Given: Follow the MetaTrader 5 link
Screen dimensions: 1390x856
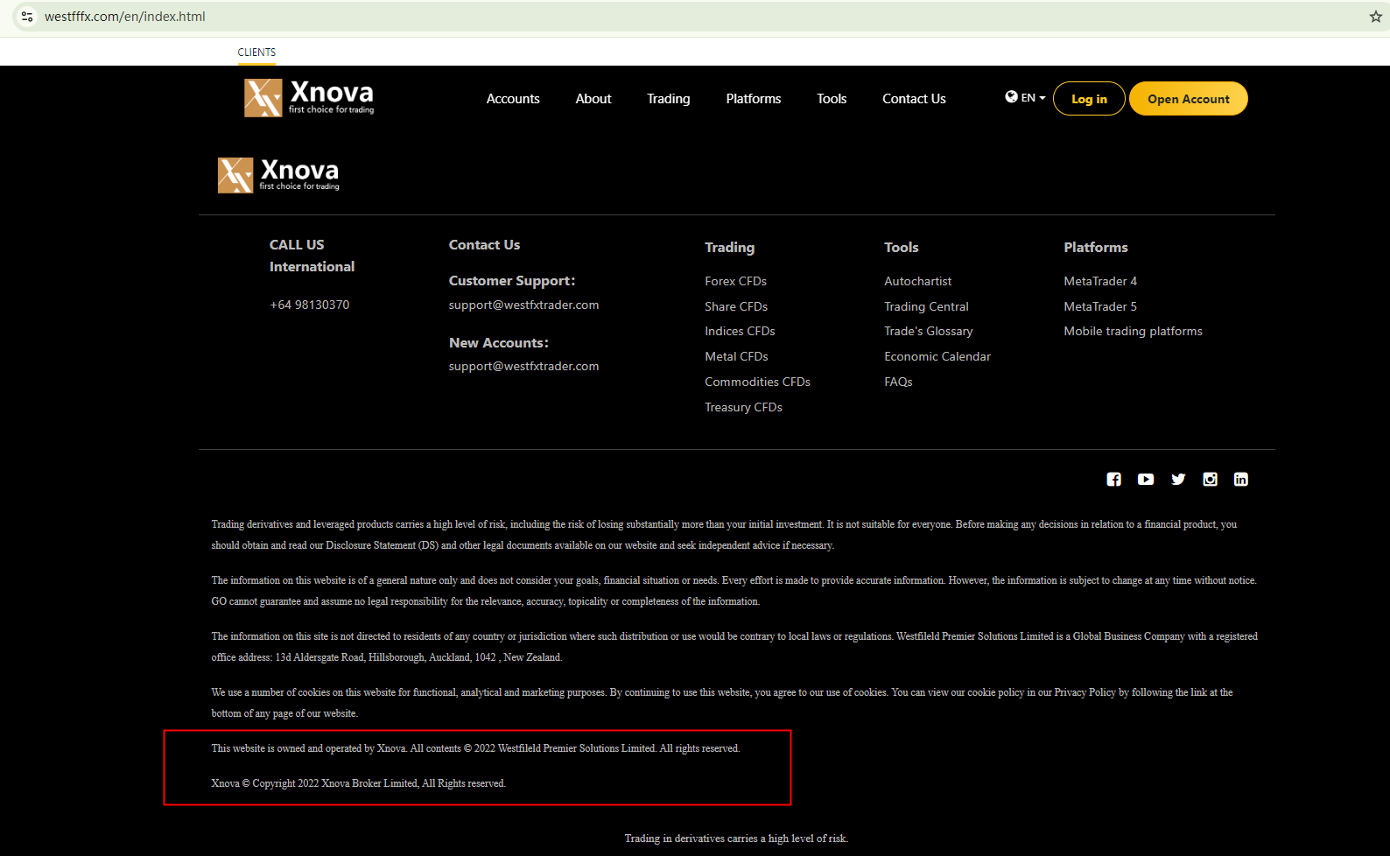Looking at the screenshot, I should pyautogui.click(x=1099, y=306).
